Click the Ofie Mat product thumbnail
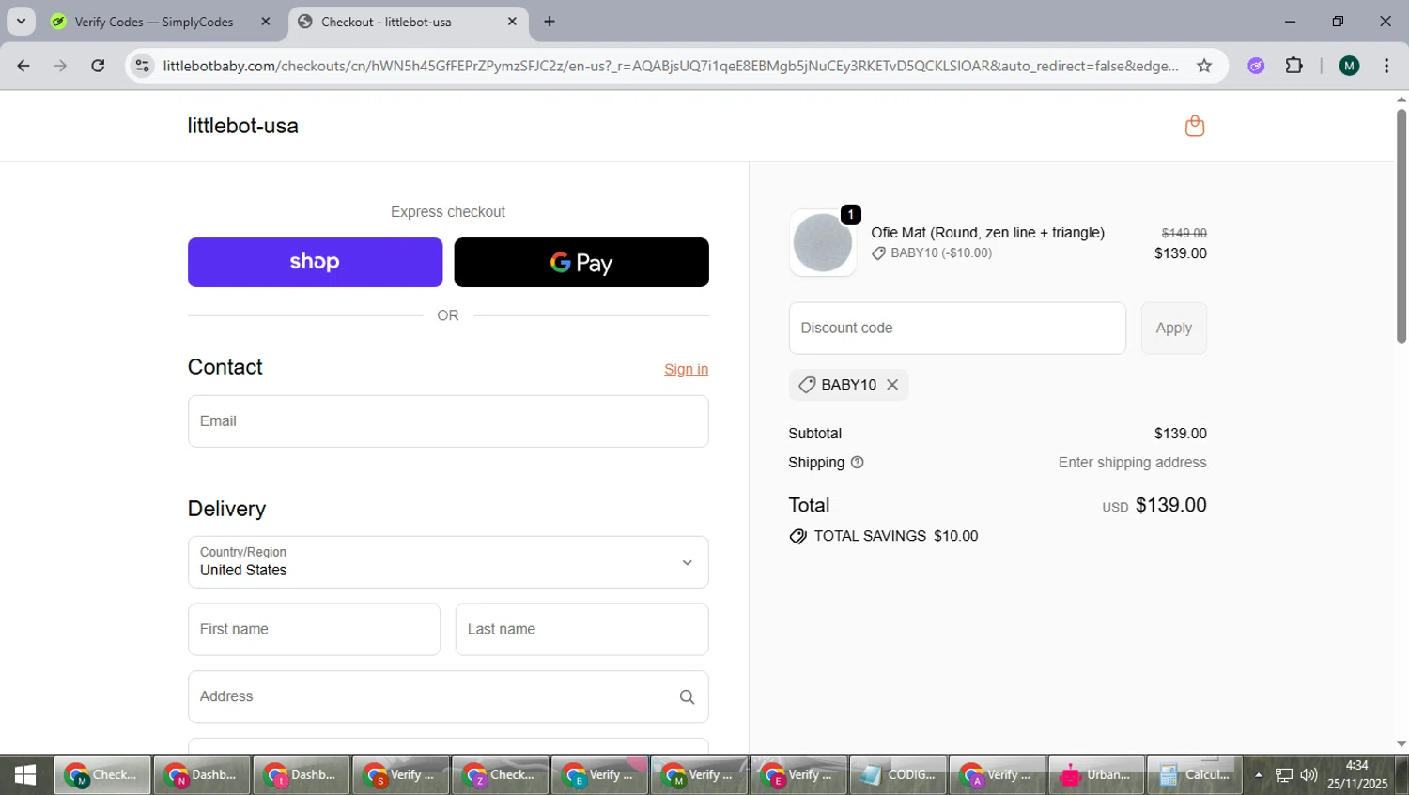1409x795 pixels. pos(823,243)
